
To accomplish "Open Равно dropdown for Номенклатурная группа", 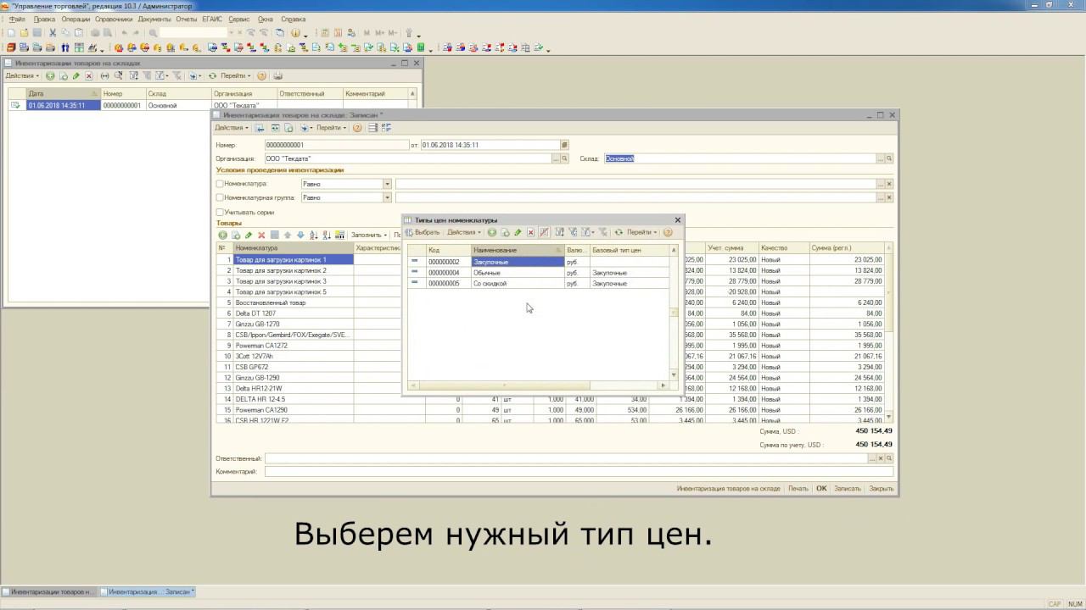I will click(388, 197).
